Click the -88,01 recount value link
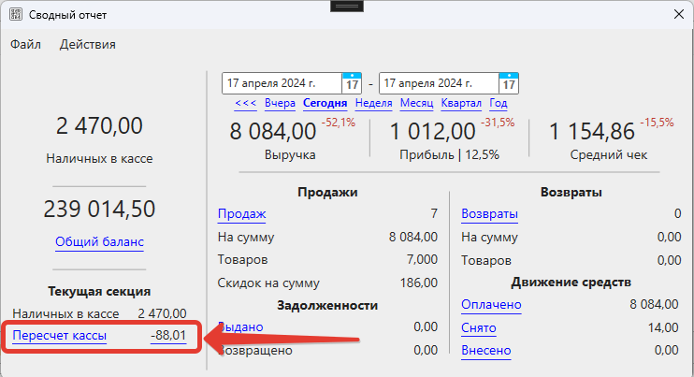The width and height of the screenshot is (694, 377). (168, 336)
